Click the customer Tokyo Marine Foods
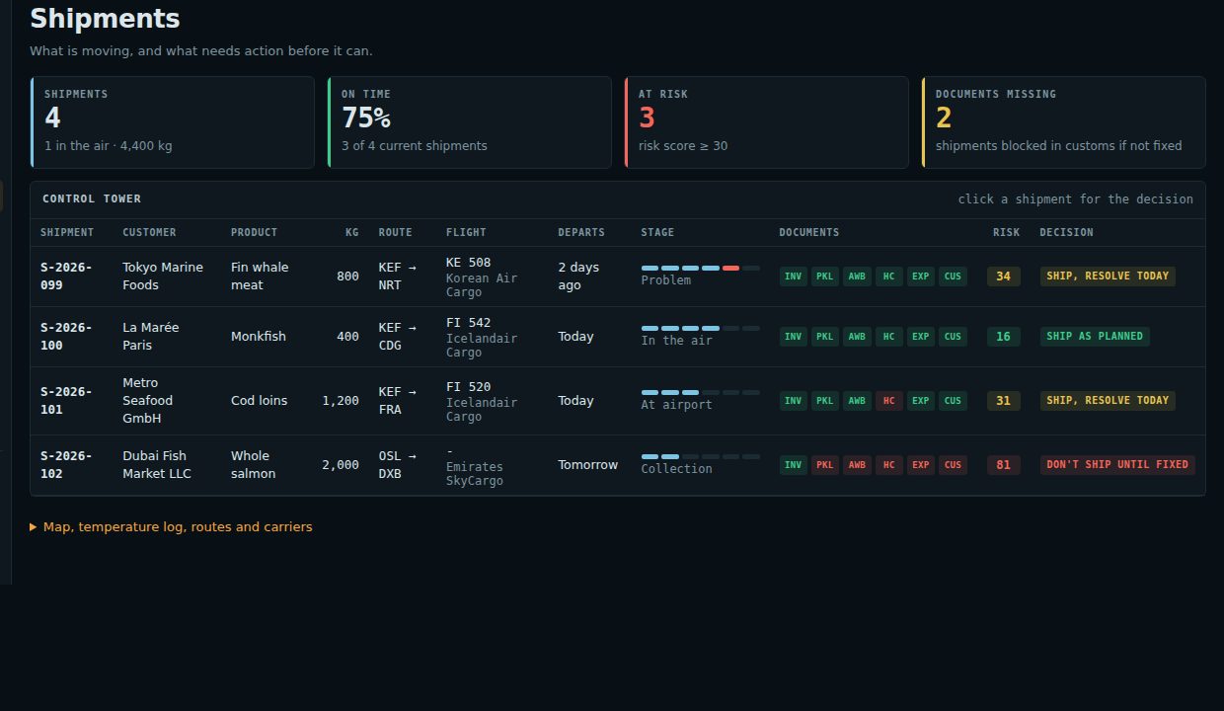 point(163,276)
